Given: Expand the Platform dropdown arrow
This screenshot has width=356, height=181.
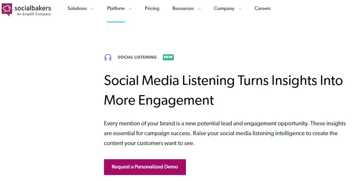Looking at the screenshot, I should [130, 9].
